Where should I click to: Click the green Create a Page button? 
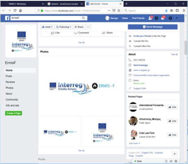click(13, 113)
